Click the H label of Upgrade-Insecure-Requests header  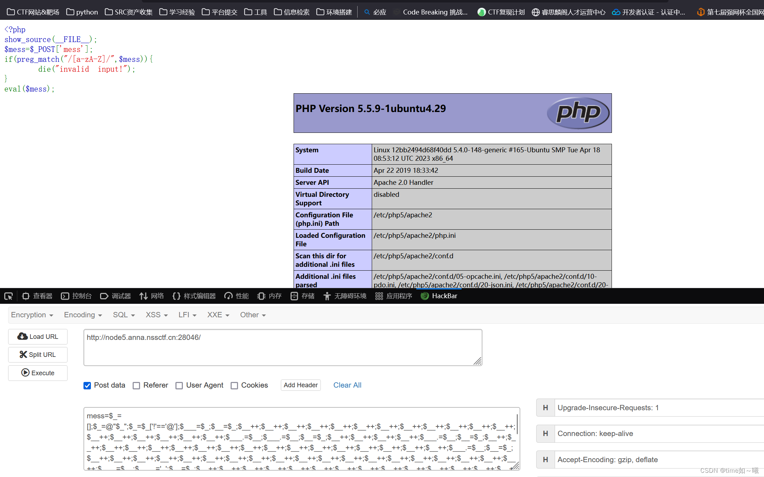tap(545, 408)
